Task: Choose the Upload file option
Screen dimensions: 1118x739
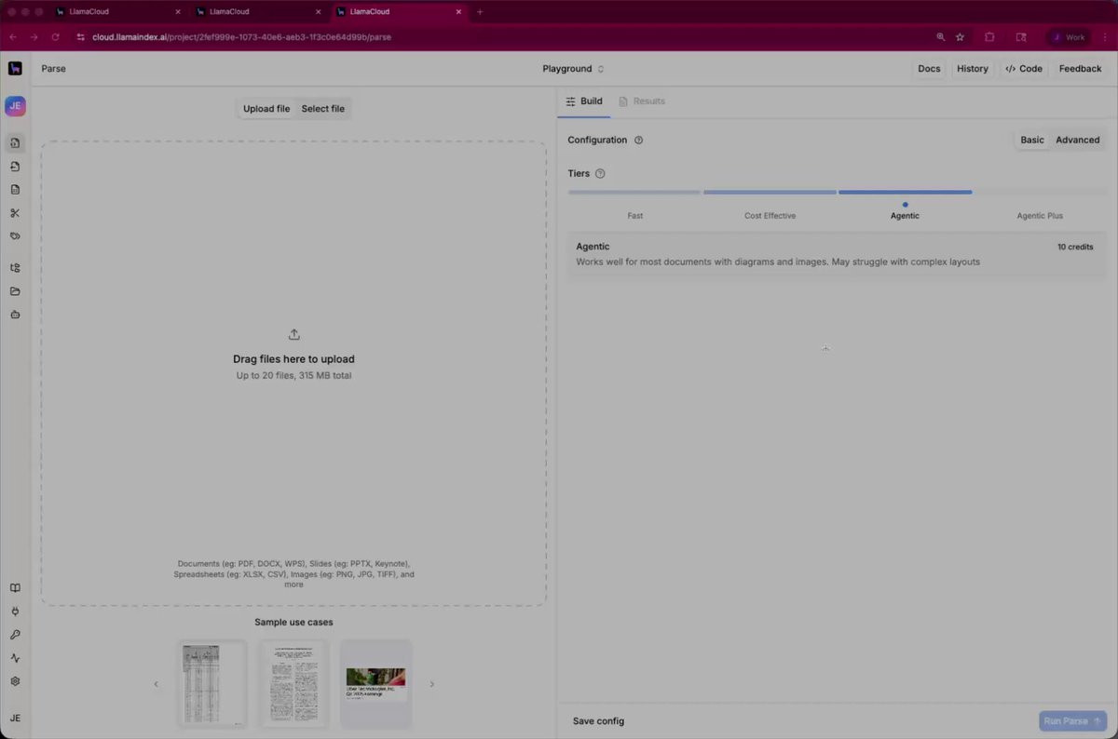Action: coord(266,109)
